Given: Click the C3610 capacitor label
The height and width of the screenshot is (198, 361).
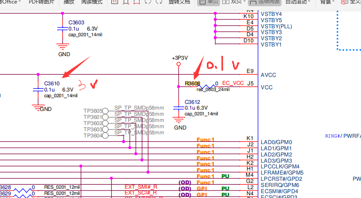Looking at the screenshot, I should click(52, 84).
